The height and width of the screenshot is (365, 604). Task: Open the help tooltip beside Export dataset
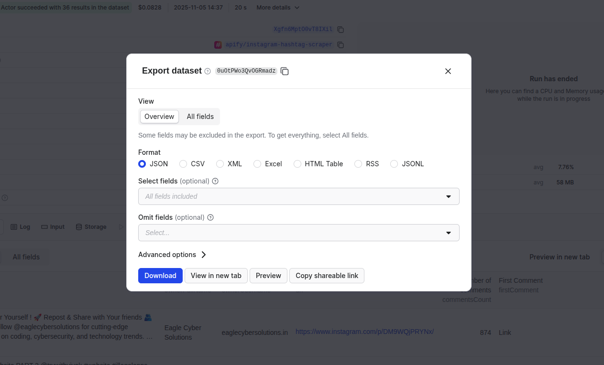pyautogui.click(x=207, y=71)
